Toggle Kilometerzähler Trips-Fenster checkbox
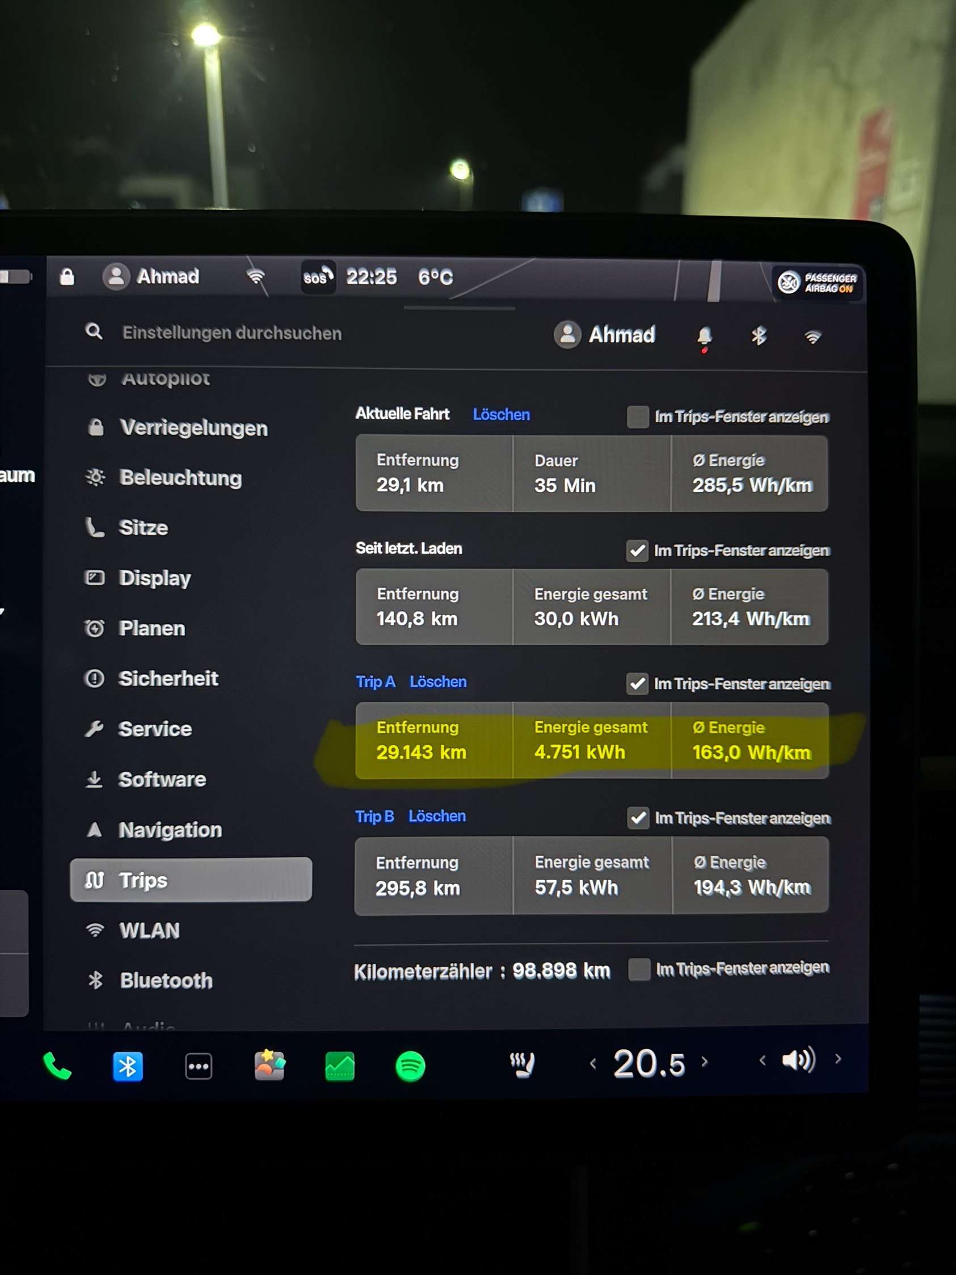This screenshot has height=1275, width=956. click(x=639, y=969)
